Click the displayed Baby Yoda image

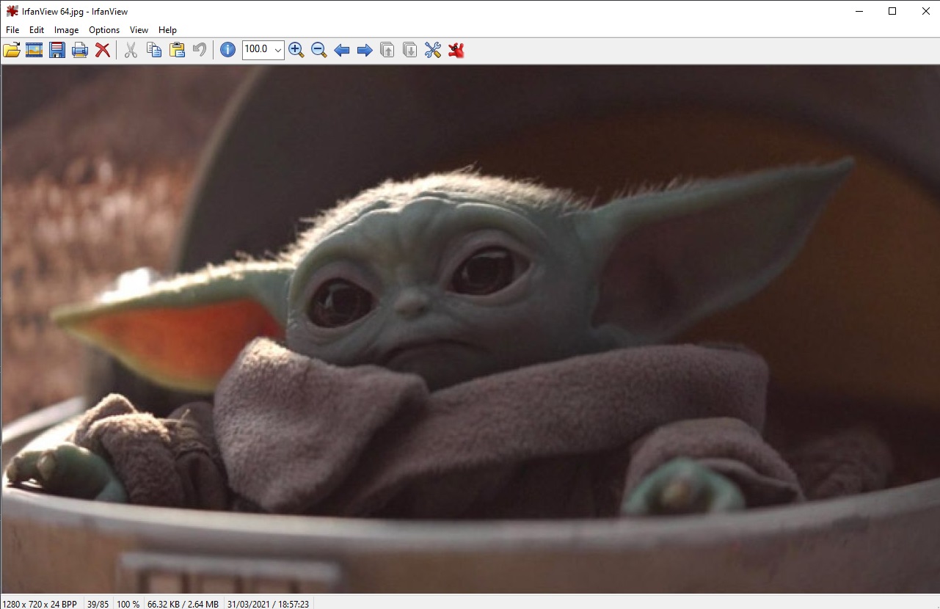(470, 329)
